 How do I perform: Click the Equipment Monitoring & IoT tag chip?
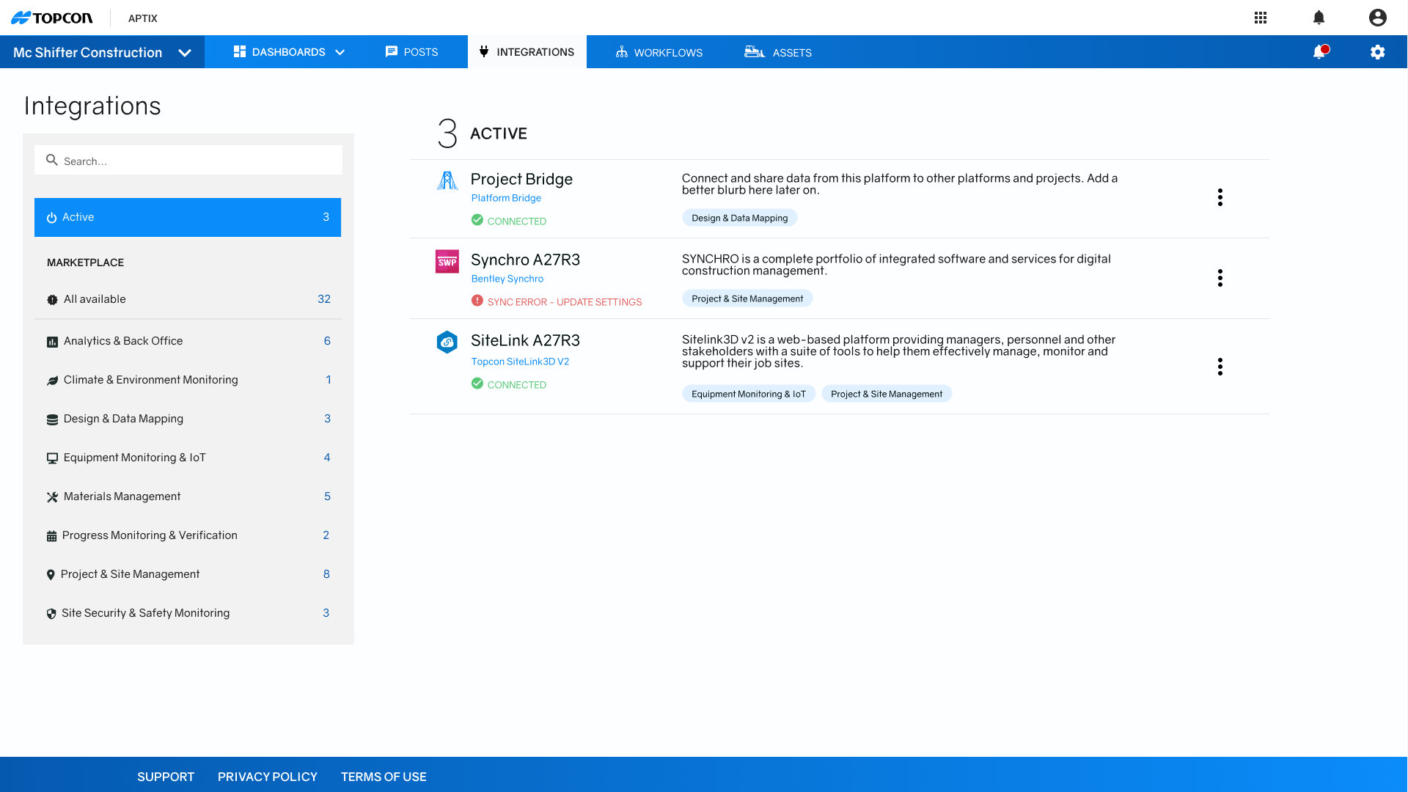[x=749, y=394]
